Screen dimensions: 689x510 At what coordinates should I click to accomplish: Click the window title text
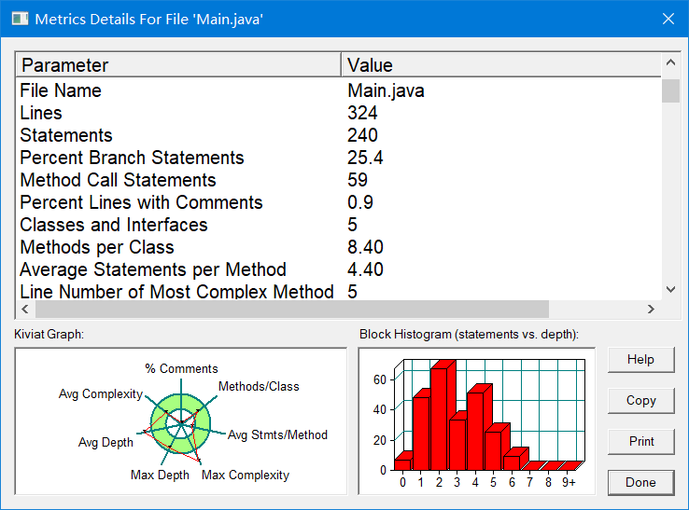[x=149, y=20]
